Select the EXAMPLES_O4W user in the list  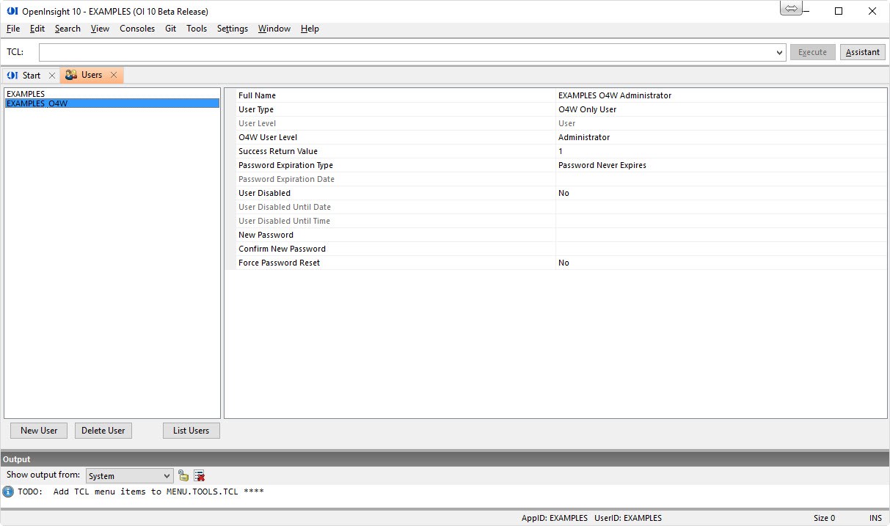[112, 103]
